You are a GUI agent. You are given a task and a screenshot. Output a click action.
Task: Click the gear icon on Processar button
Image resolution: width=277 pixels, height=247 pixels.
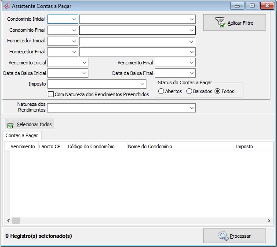click(223, 236)
